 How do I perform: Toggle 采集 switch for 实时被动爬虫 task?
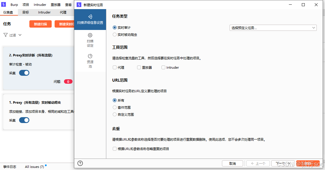(24, 120)
